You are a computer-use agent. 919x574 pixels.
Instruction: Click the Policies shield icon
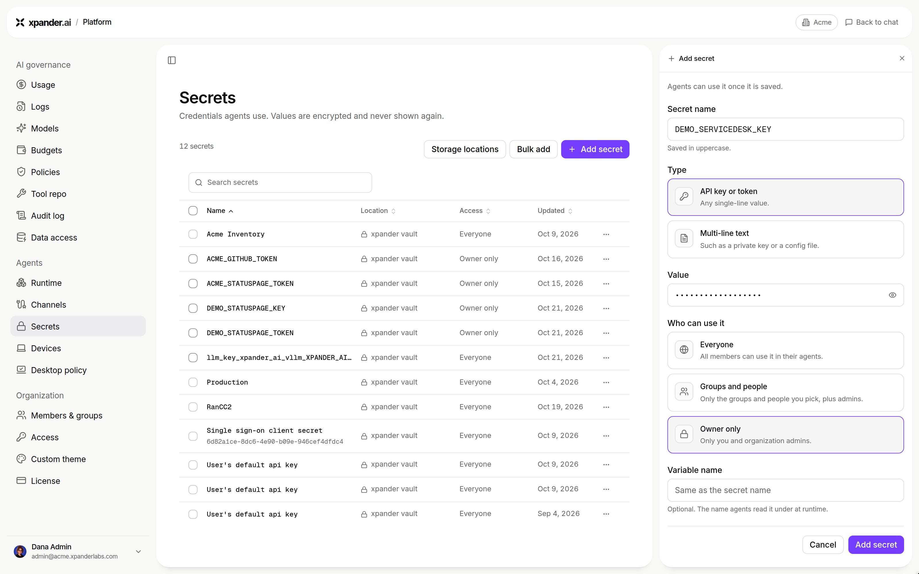(21, 172)
